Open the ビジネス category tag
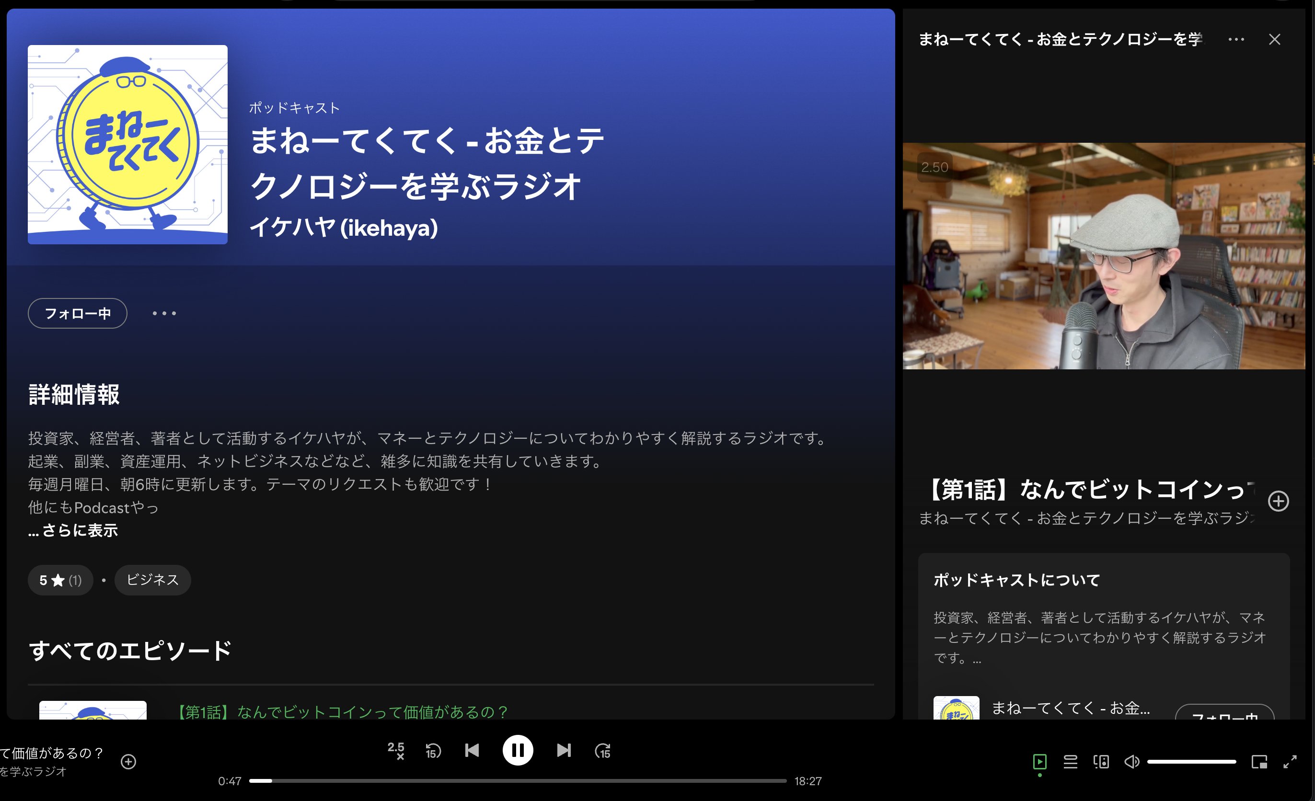 coord(152,580)
